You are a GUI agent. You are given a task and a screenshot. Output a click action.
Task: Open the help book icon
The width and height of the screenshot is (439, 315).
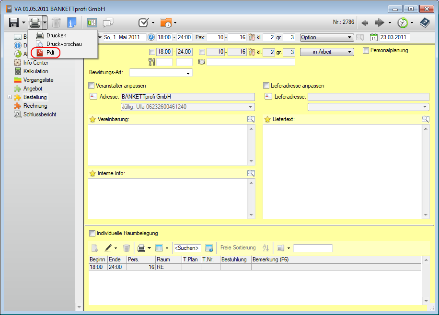click(x=425, y=22)
